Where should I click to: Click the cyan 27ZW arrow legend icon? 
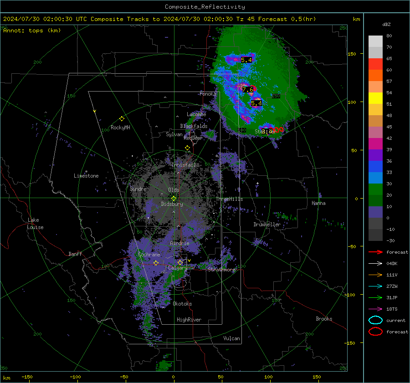[x=375, y=286]
